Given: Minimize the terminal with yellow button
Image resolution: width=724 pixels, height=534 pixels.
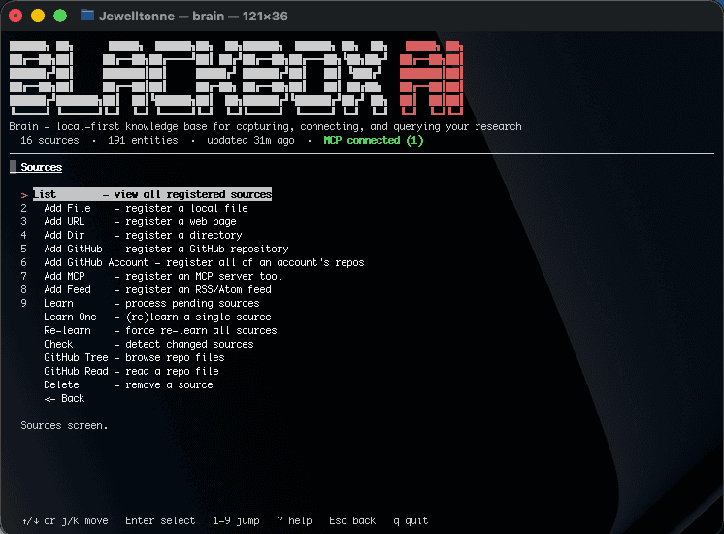Looking at the screenshot, I should tap(38, 17).
